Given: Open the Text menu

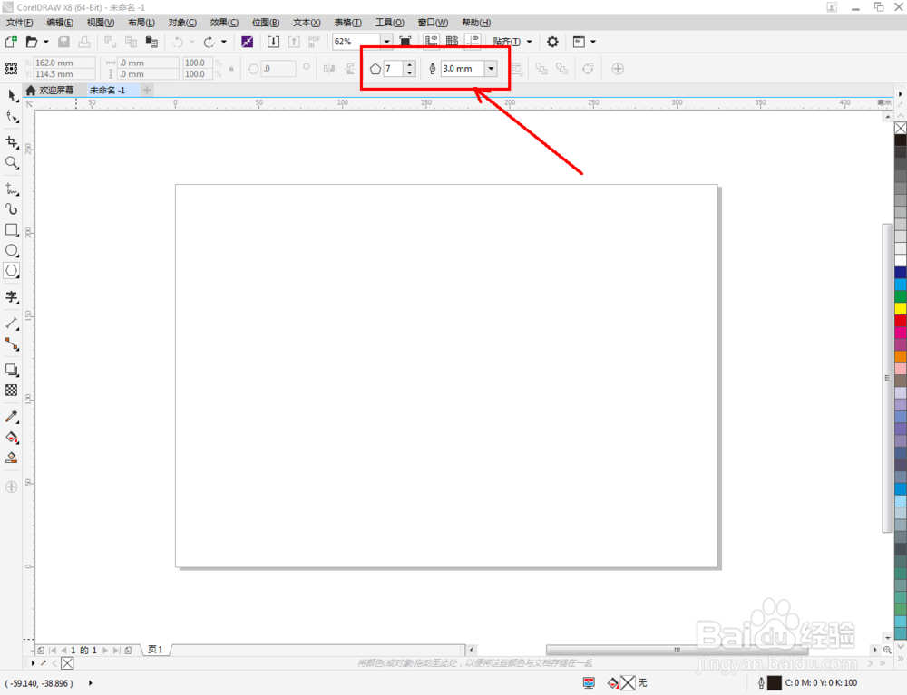Looking at the screenshot, I should coord(307,23).
